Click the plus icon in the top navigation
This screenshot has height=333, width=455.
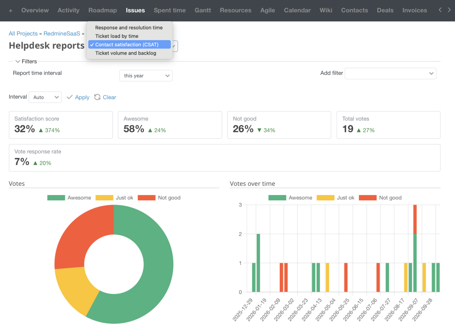11,11
